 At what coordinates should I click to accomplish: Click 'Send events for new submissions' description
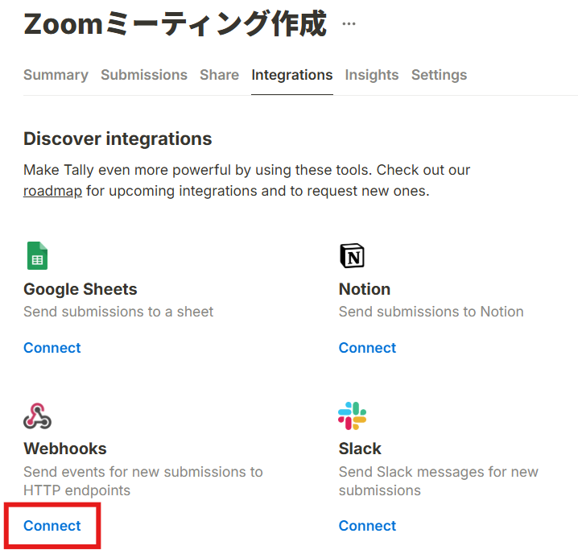click(x=143, y=481)
